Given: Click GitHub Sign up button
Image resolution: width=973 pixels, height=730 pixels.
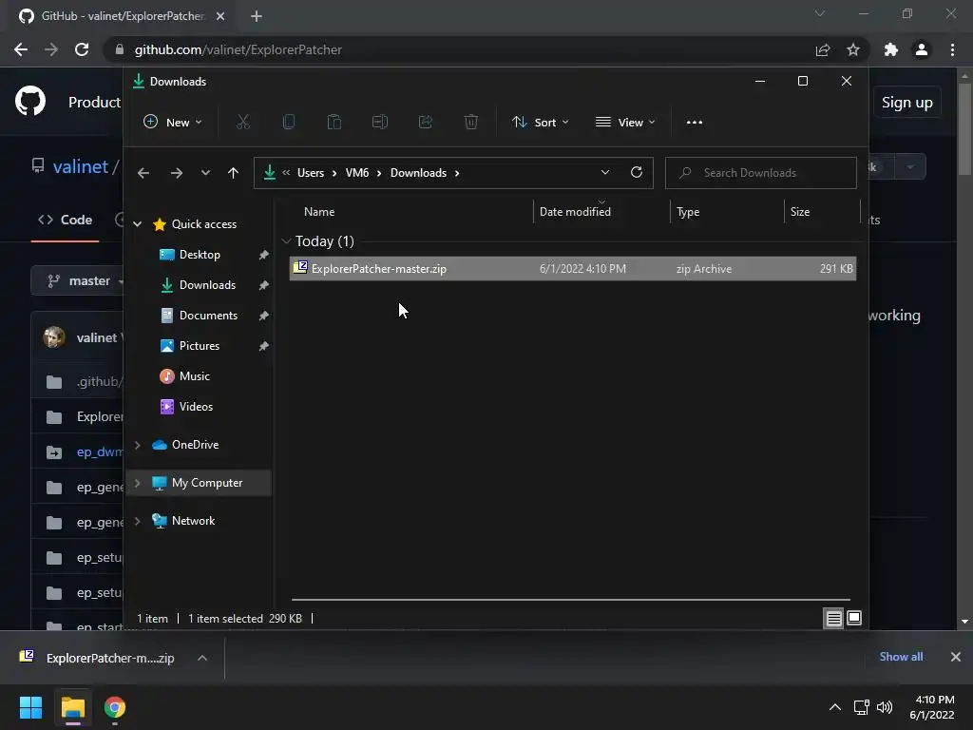Looking at the screenshot, I should pyautogui.click(x=907, y=103).
